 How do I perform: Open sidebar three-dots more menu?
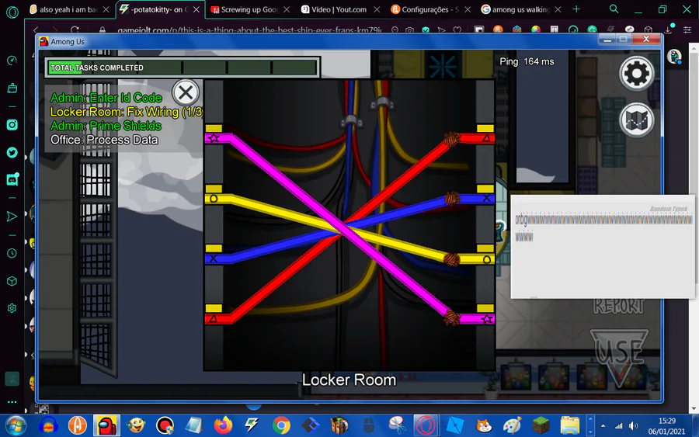pos(12,402)
